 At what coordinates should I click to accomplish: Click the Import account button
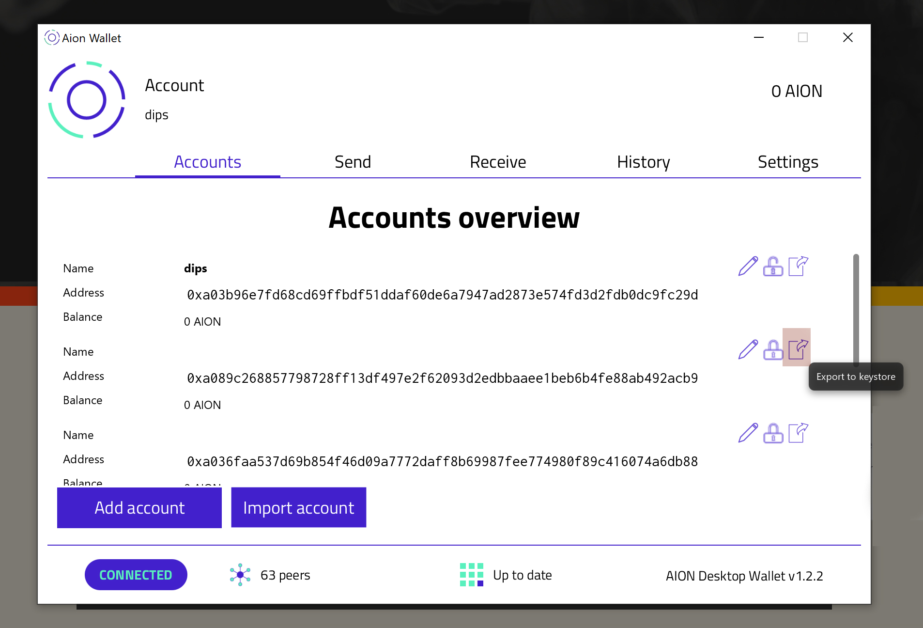click(298, 507)
